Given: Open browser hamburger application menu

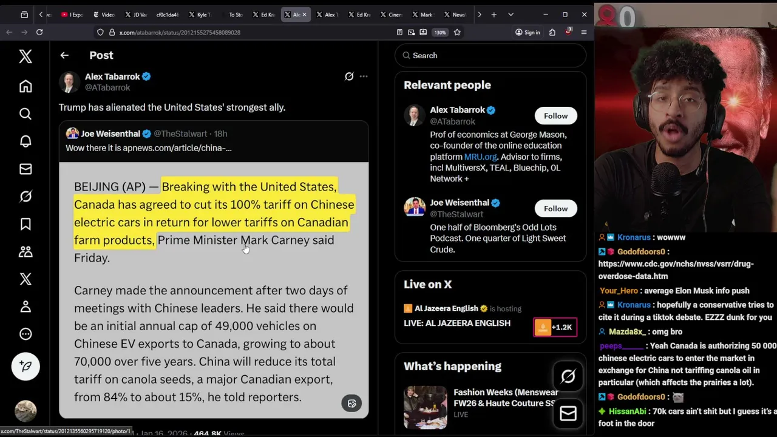Looking at the screenshot, I should coord(584,32).
